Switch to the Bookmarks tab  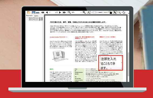[29, 16]
